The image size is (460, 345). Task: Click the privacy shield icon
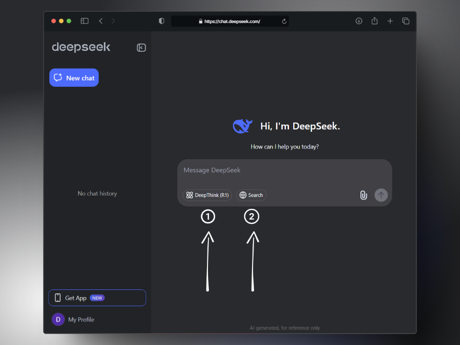pyautogui.click(x=161, y=21)
